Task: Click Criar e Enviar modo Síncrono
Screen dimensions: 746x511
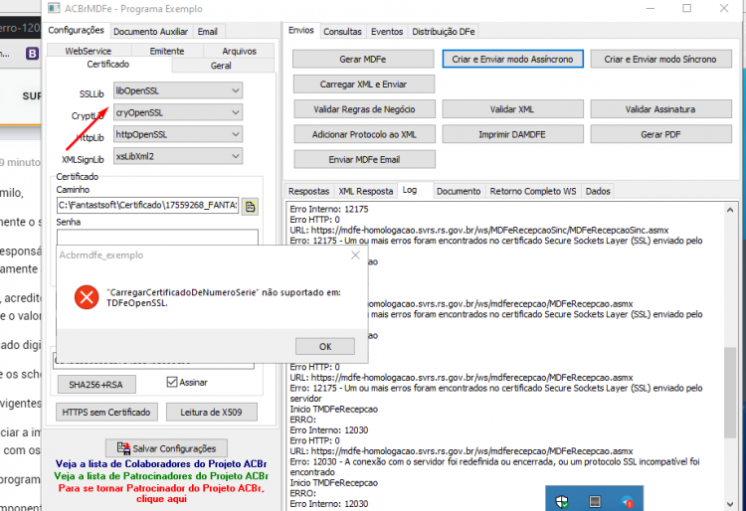Action: tap(660, 60)
